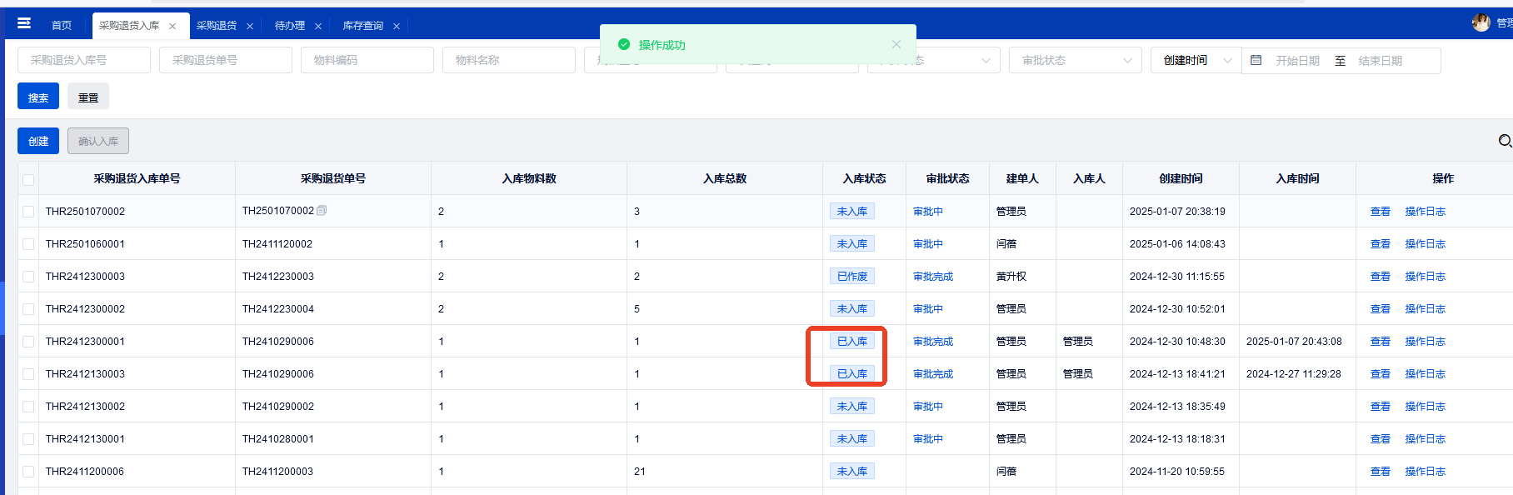Open 操作日志 for THR2412130001
The image size is (1513, 495).
coord(1426,439)
